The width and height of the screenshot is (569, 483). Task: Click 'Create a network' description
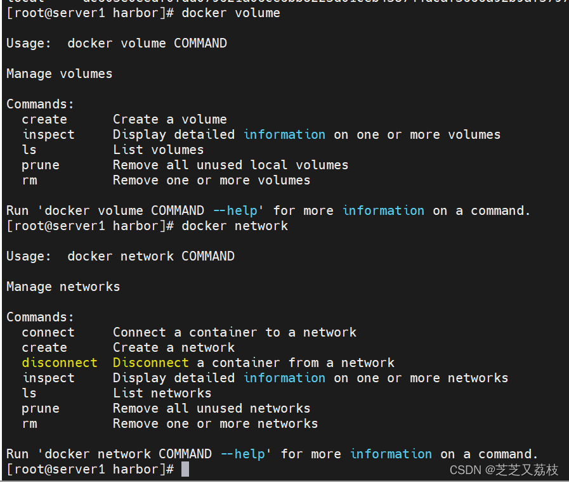[174, 347]
